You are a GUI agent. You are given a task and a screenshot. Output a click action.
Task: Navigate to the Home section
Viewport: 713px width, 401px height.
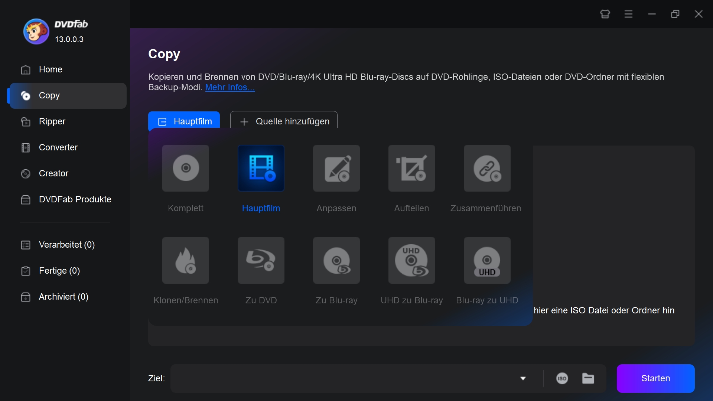(51, 69)
